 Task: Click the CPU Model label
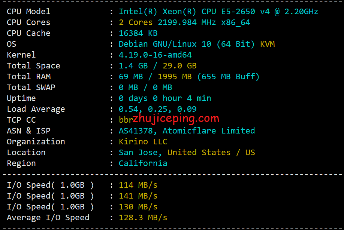coord(28,11)
